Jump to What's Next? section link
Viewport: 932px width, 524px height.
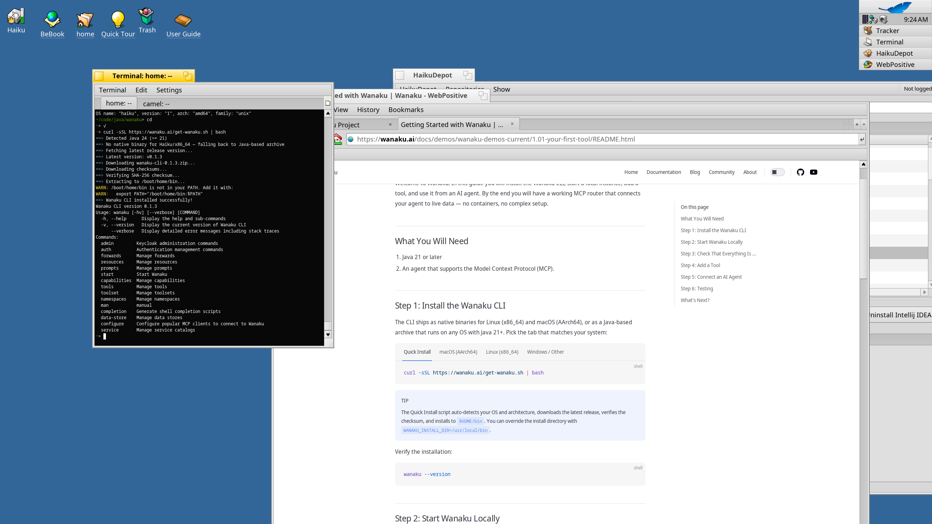pos(695,300)
